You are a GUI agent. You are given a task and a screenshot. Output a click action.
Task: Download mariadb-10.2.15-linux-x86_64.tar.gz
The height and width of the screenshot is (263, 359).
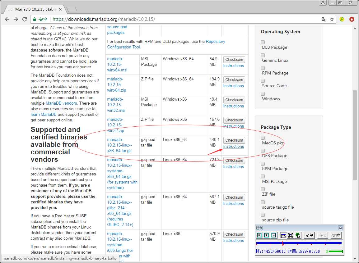(119, 145)
